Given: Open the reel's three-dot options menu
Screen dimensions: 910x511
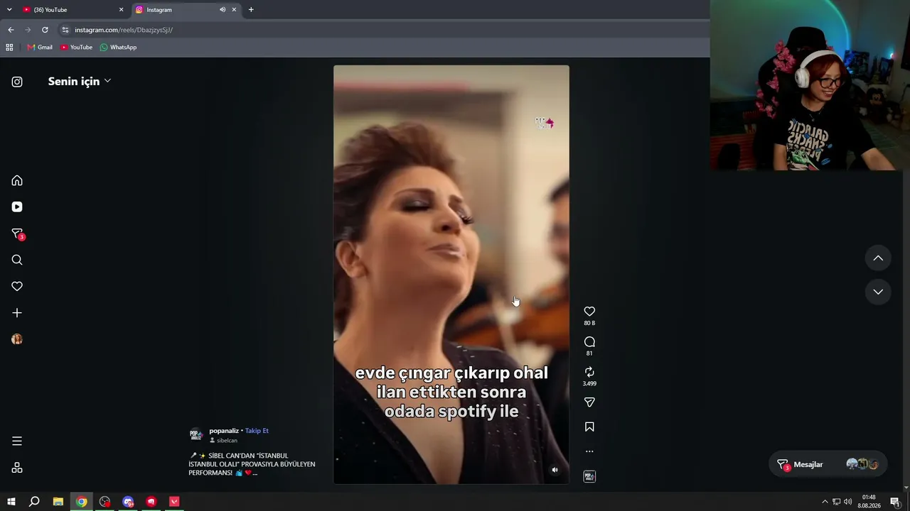Looking at the screenshot, I should click(589, 451).
